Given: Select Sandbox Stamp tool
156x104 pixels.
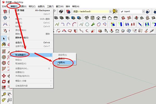Looking at the screenshot, I should [142, 18].
